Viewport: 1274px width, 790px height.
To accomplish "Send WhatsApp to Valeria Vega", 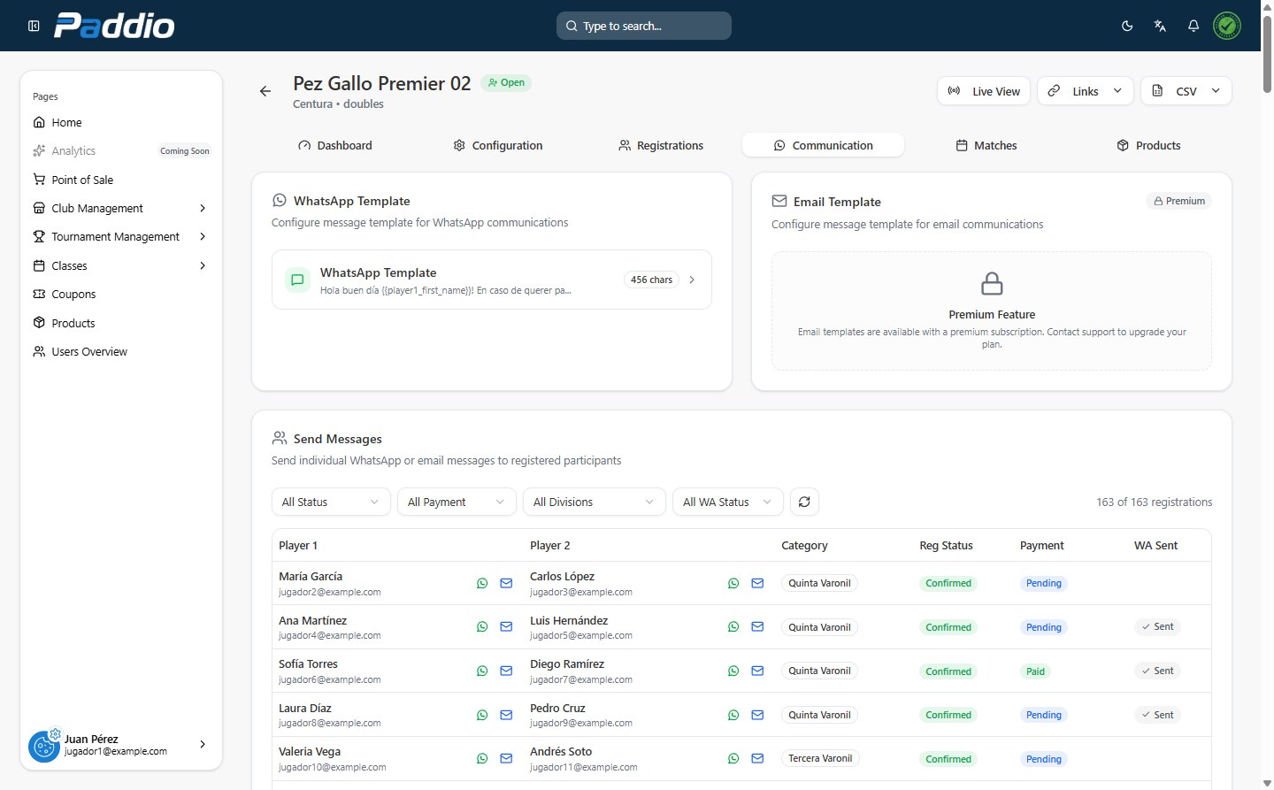I will [482, 758].
